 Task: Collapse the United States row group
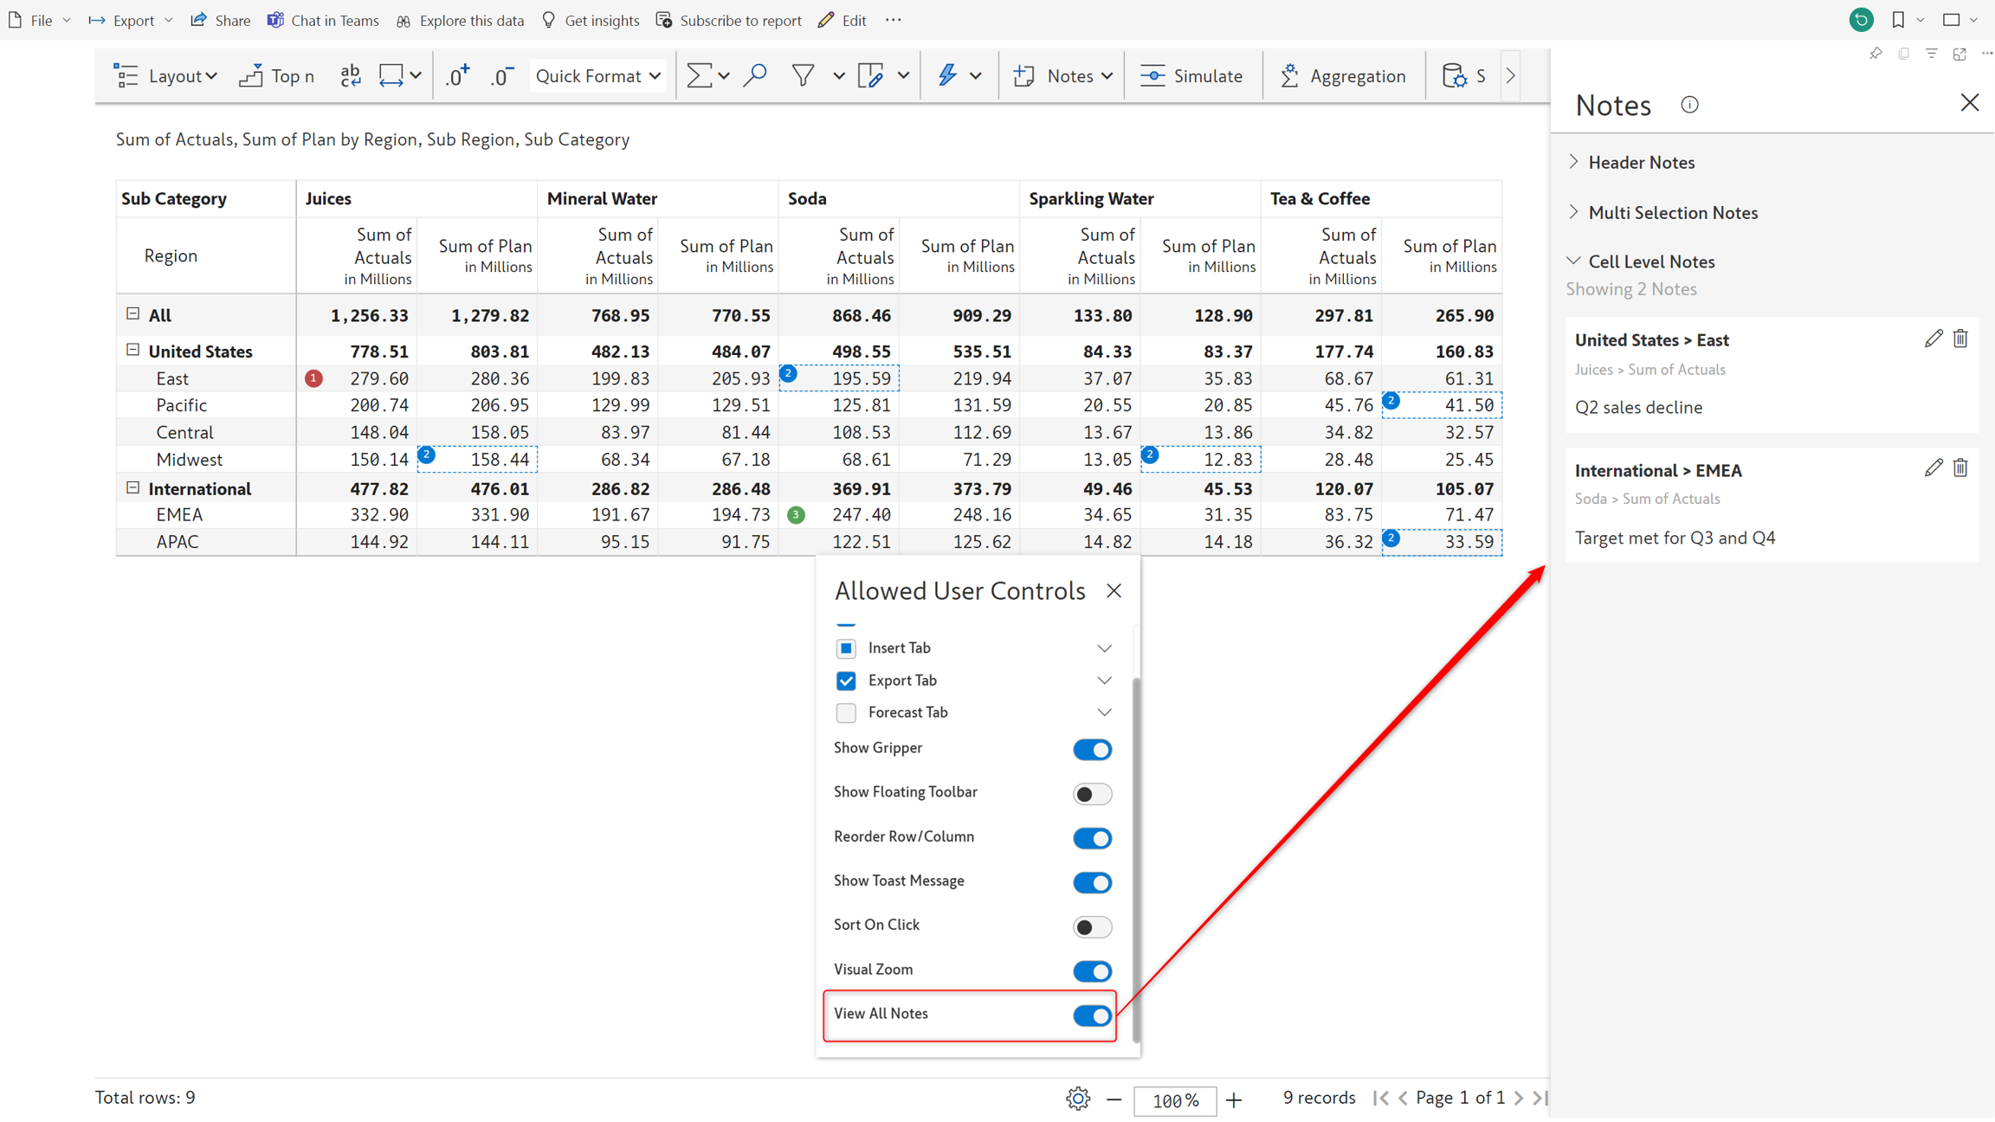click(132, 350)
